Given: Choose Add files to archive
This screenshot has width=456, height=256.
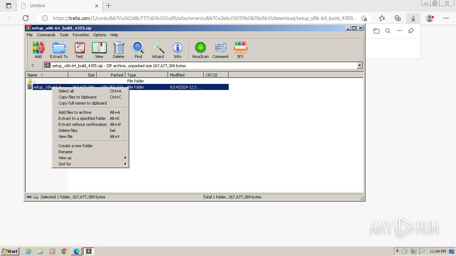Looking at the screenshot, I should tap(90, 112).
